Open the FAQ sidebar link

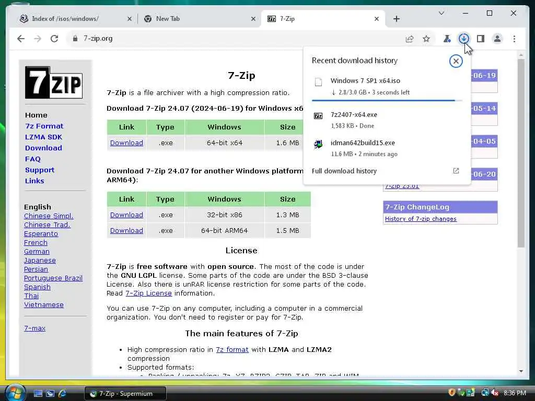coord(33,159)
